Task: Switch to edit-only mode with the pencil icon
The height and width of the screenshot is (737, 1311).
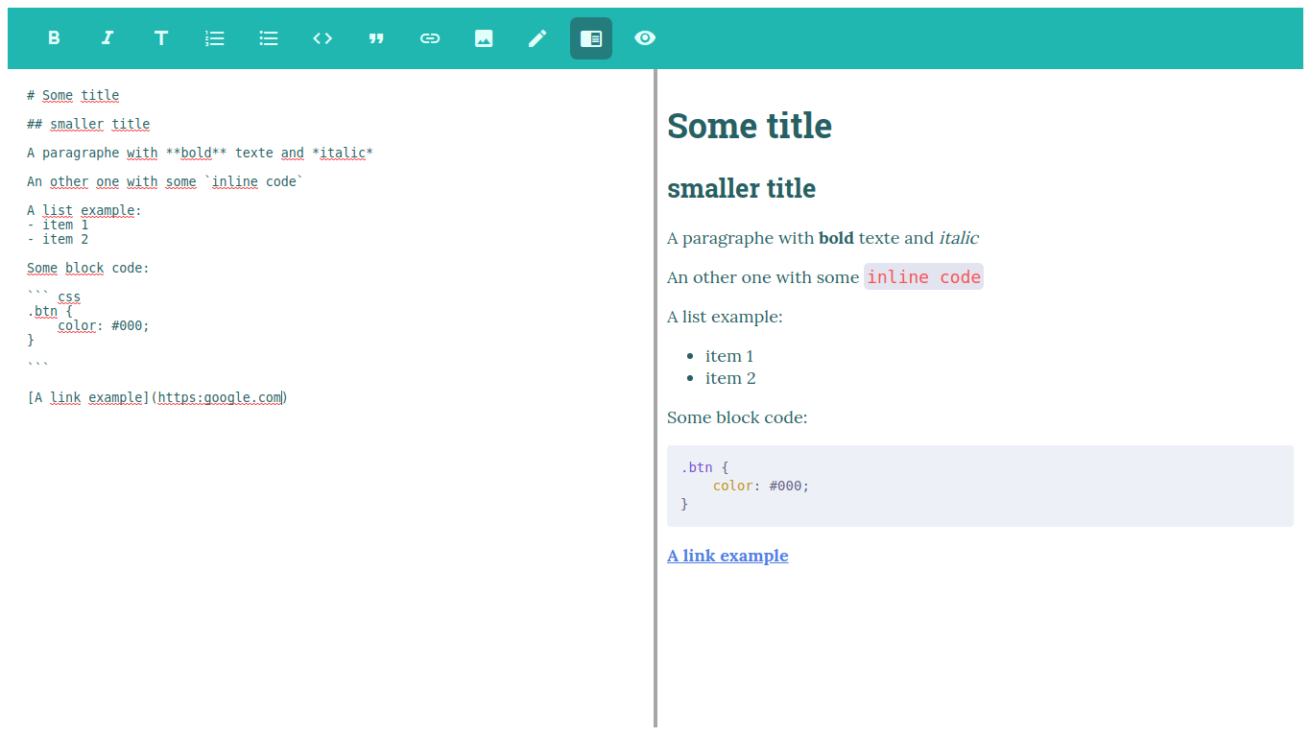Action: coord(536,38)
